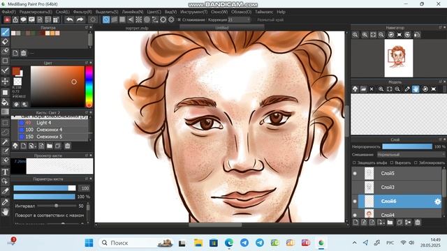This screenshot has width=447, height=251.
Task: Hide the Слой6 layer
Action: coord(355,201)
